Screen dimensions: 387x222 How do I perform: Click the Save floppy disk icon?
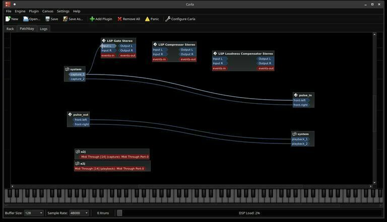pyautogui.click(x=48, y=19)
